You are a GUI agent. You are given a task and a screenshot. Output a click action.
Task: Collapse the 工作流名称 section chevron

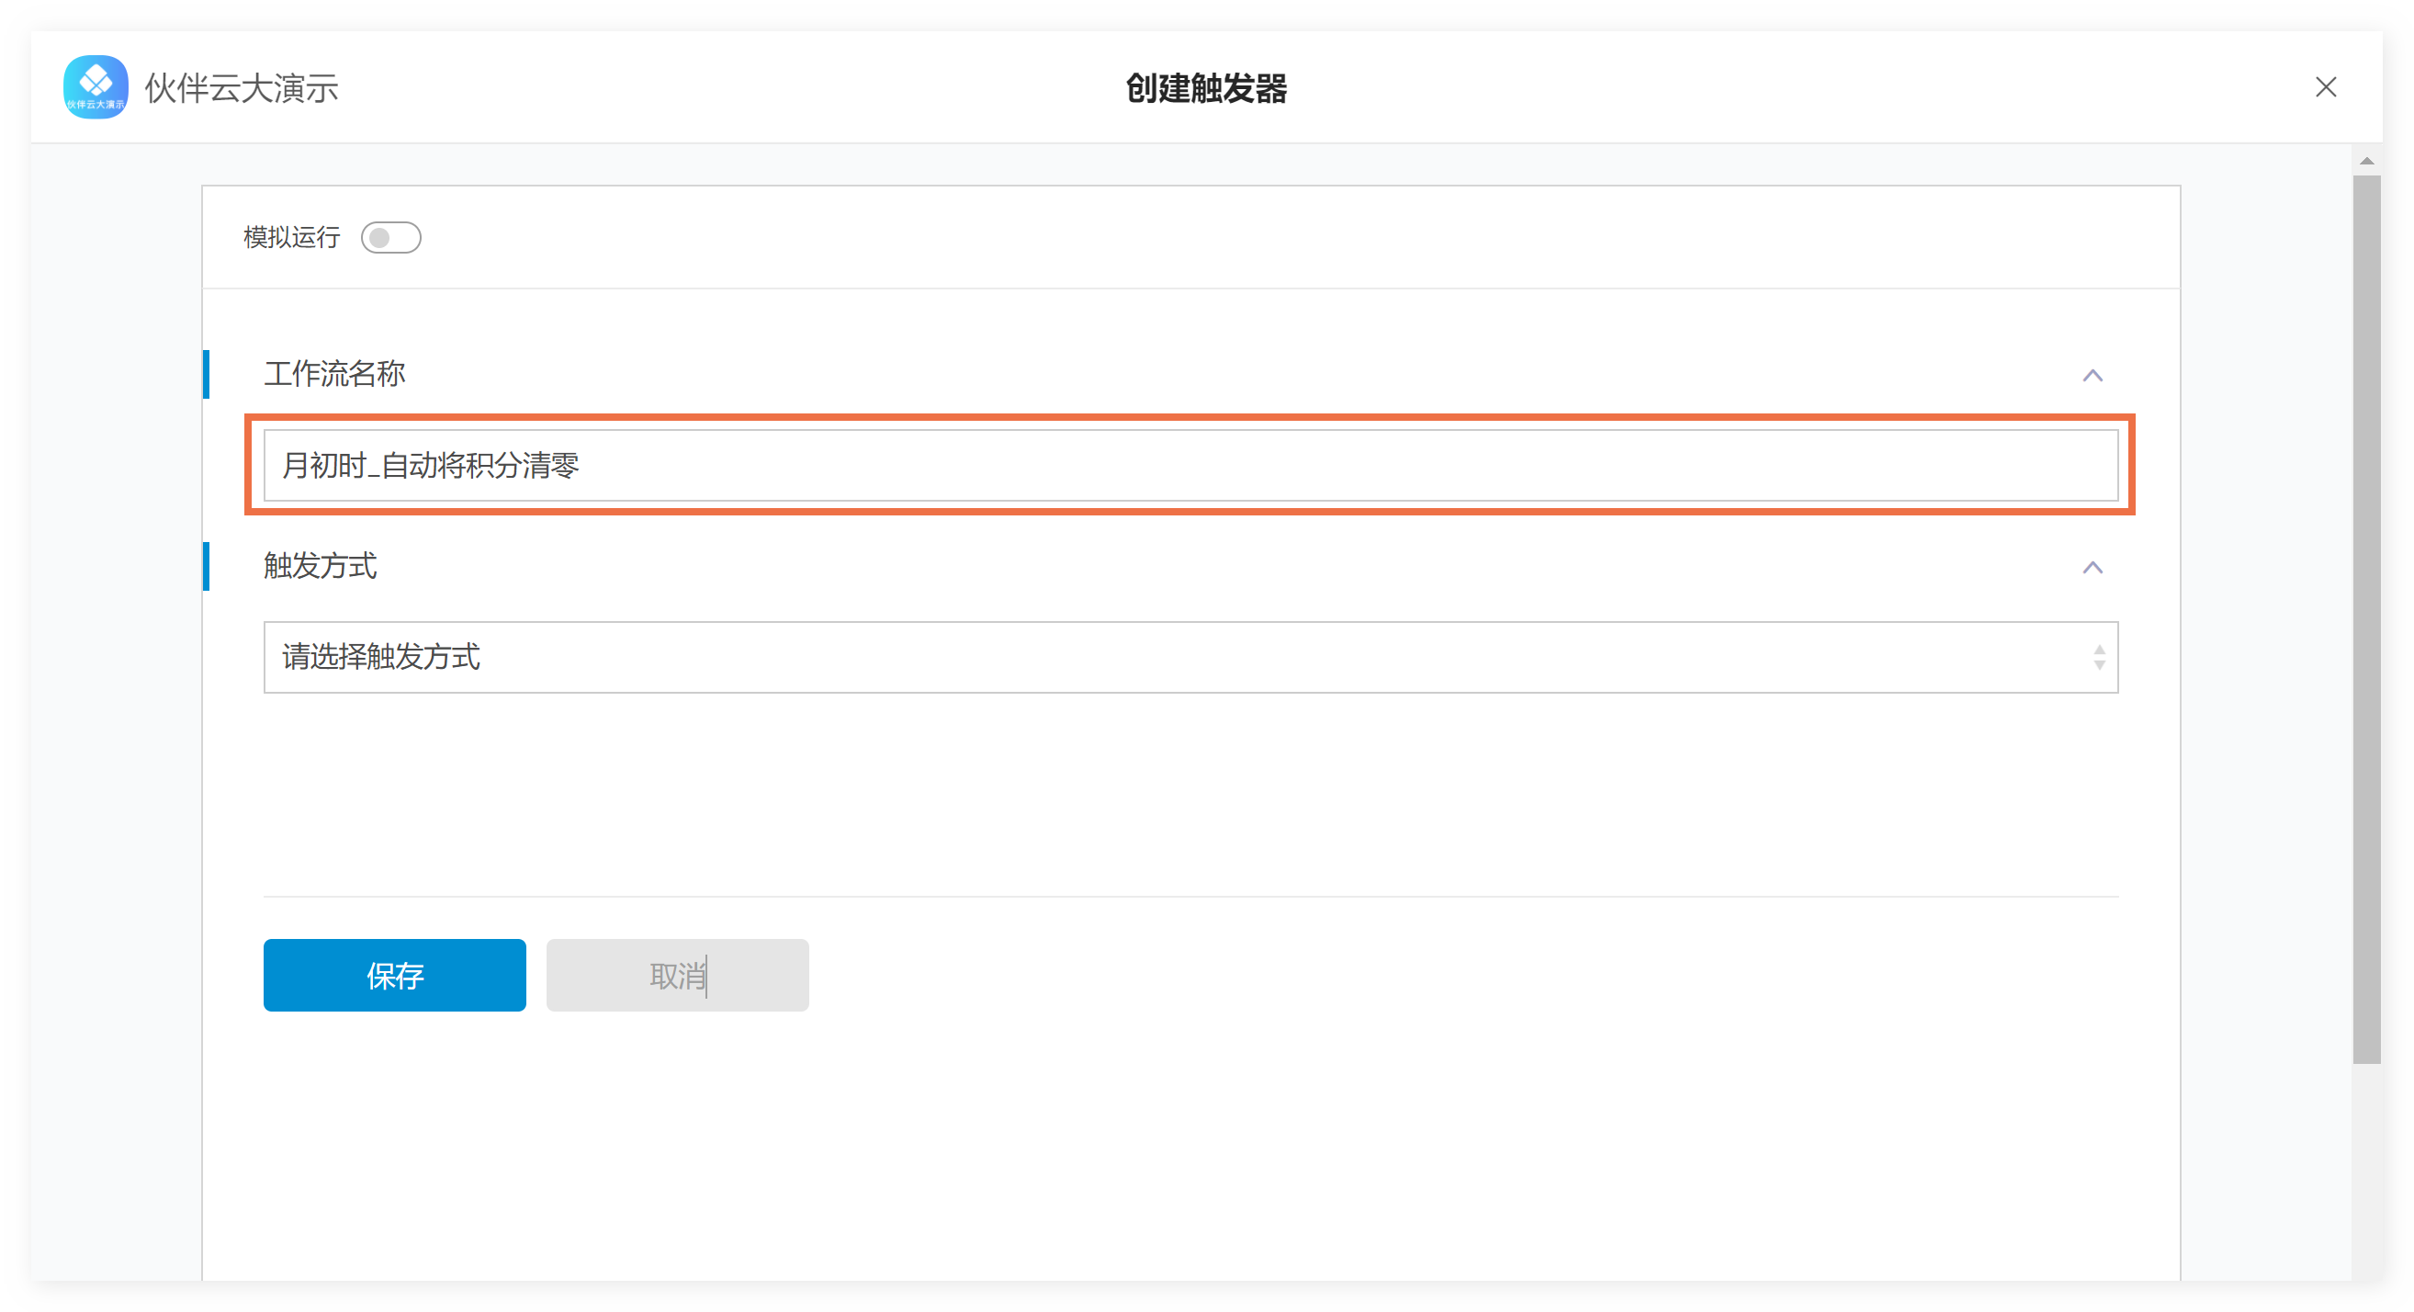(x=2092, y=375)
